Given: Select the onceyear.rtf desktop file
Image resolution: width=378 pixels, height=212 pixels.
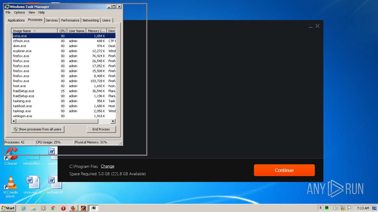Looking at the screenshot, I should [x=32, y=185].
